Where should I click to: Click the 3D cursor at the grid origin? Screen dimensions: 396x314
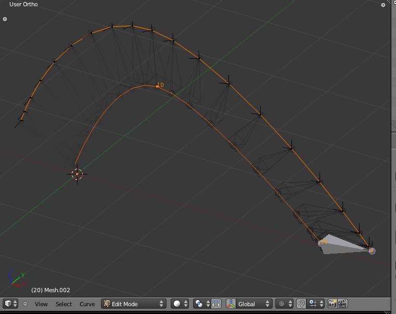pyautogui.click(x=77, y=174)
